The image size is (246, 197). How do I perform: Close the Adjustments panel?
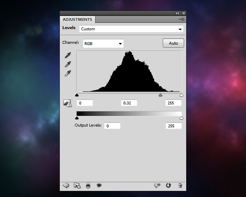(x=184, y=14)
